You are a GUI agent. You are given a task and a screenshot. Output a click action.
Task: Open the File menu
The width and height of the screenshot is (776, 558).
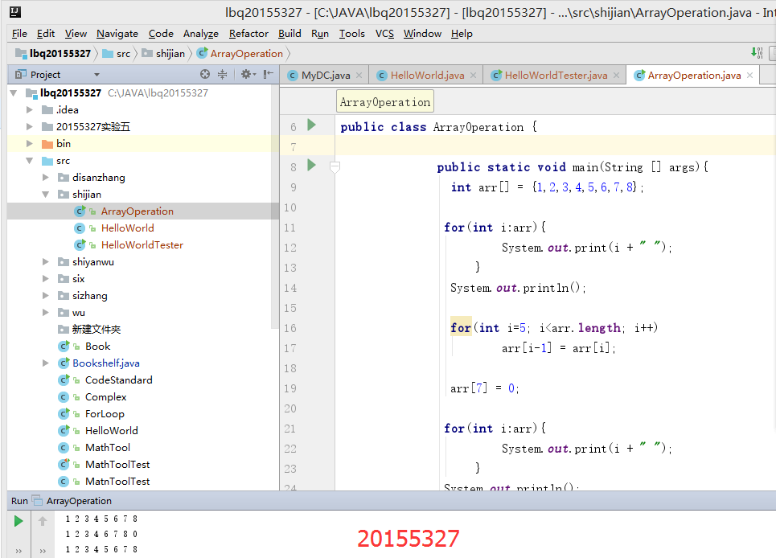19,34
